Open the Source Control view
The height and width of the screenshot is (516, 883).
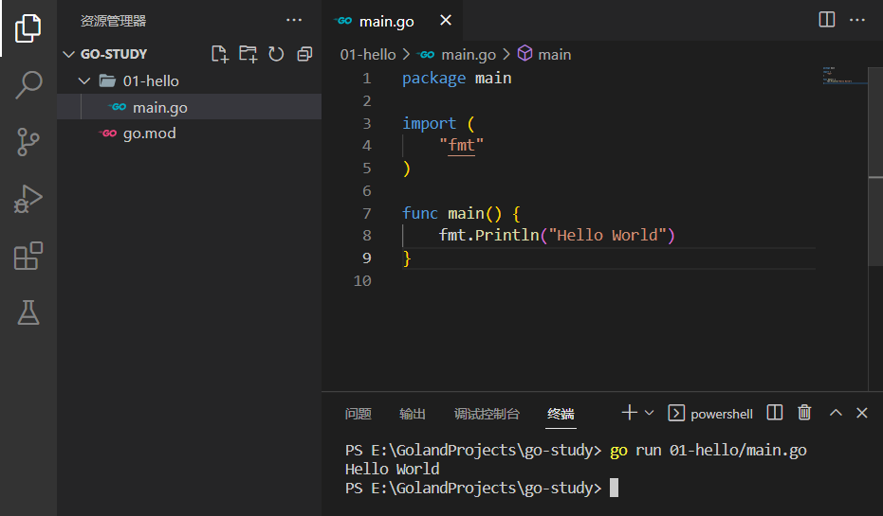[28, 142]
